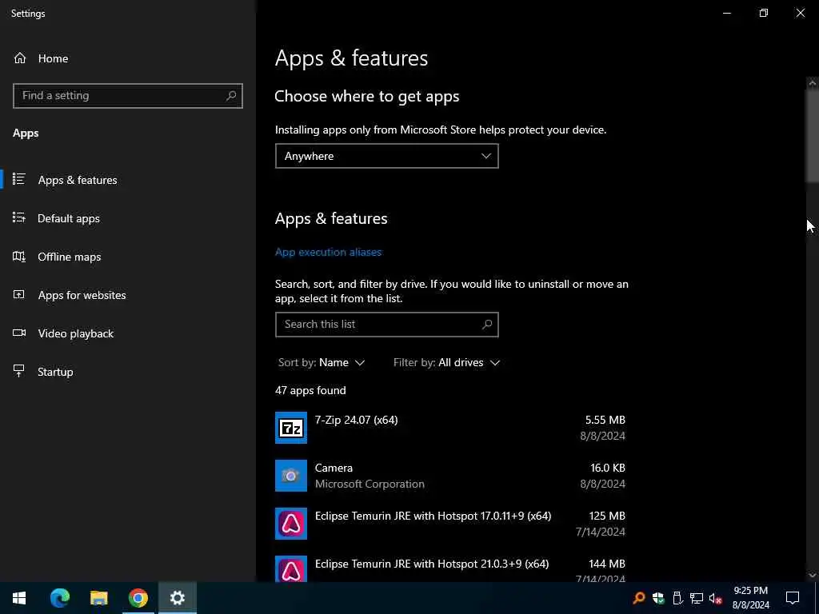Click the magnifier in Find a setting box

tap(231, 96)
